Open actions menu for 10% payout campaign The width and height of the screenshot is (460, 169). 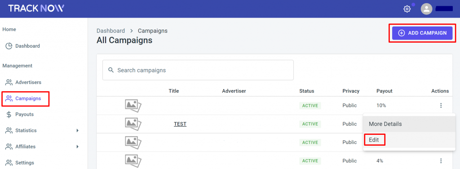pyautogui.click(x=441, y=106)
